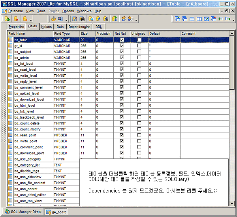
Task: Click the second notepad-style icon after the pencil icon
Action: pyautogui.click(x=82, y=19)
